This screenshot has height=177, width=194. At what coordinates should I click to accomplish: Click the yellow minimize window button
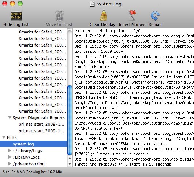tap(12, 4)
